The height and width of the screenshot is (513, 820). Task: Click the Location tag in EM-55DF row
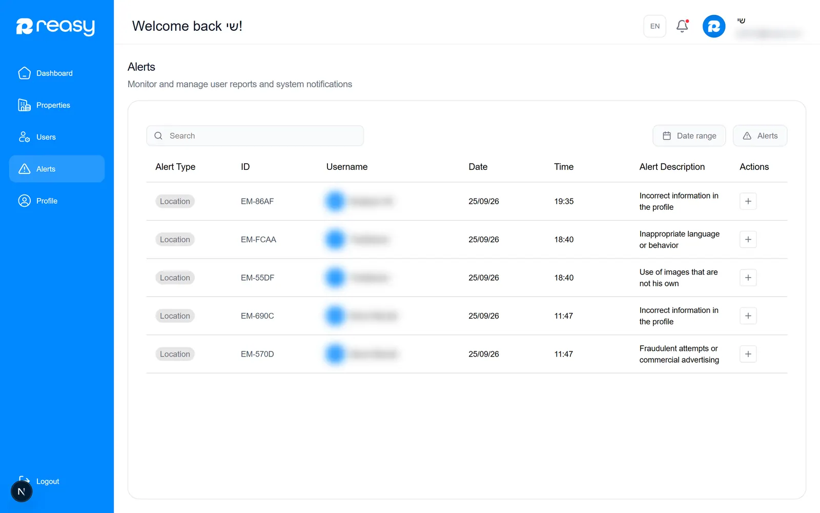[x=175, y=278]
